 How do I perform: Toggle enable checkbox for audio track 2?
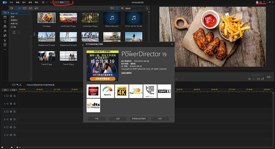(11, 119)
